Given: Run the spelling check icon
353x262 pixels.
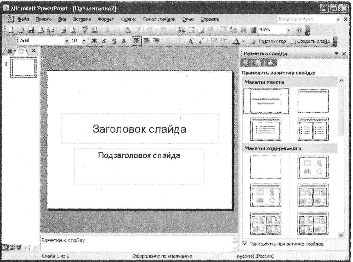Looking at the screenshot, I should point(85,30).
